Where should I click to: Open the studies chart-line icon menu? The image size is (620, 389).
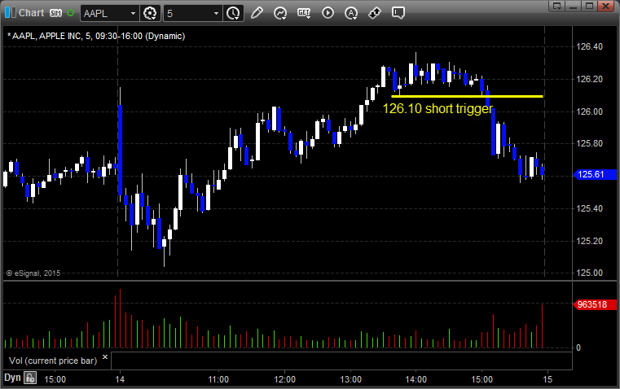tap(280, 13)
